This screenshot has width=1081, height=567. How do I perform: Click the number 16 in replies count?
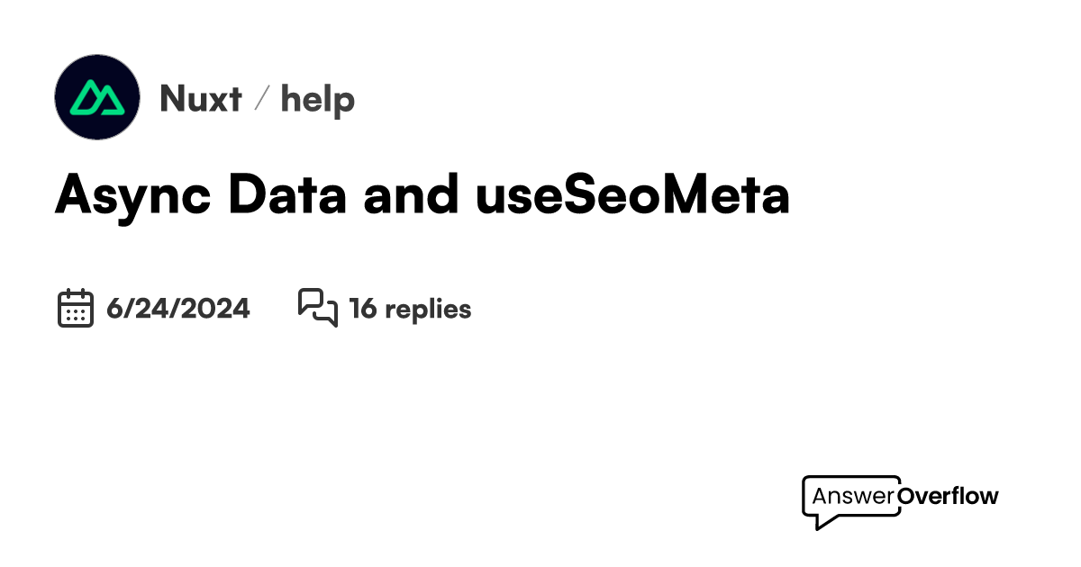(x=362, y=309)
